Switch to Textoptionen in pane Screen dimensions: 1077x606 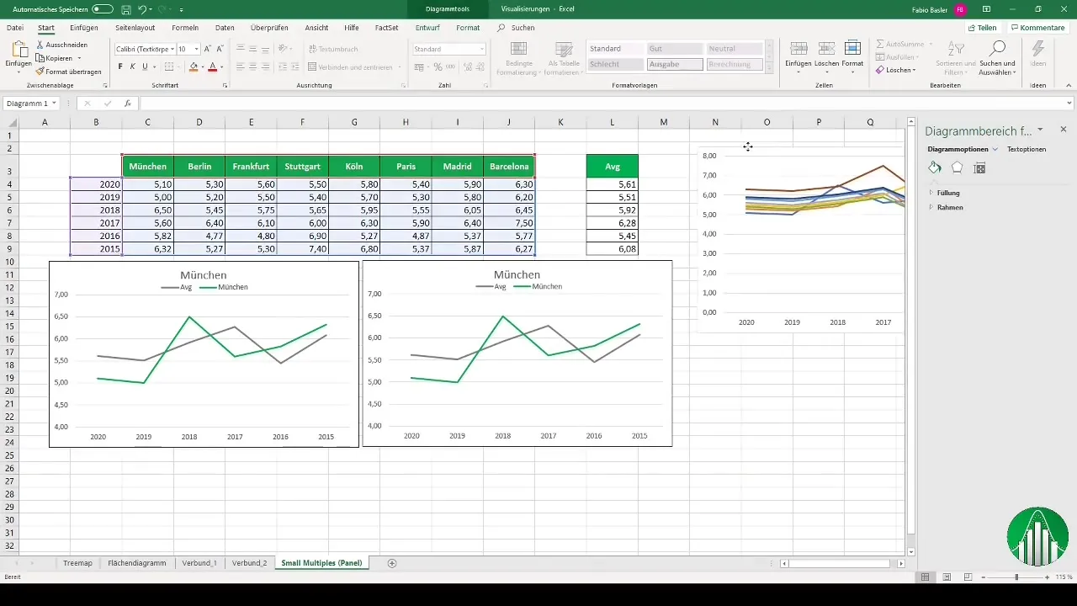[x=1027, y=149]
